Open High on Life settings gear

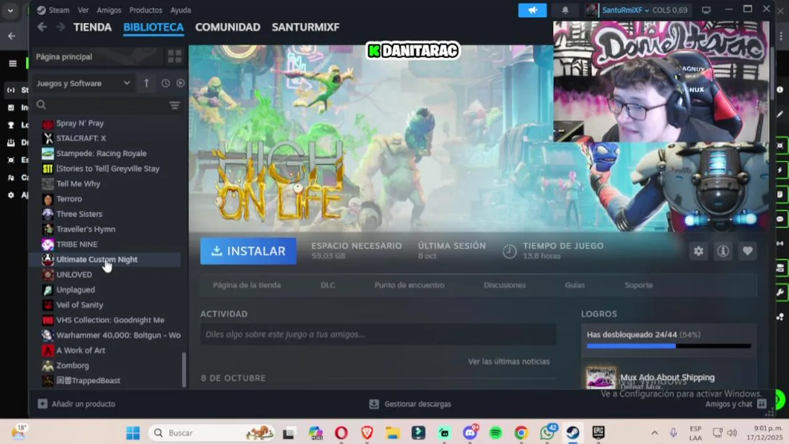click(698, 251)
